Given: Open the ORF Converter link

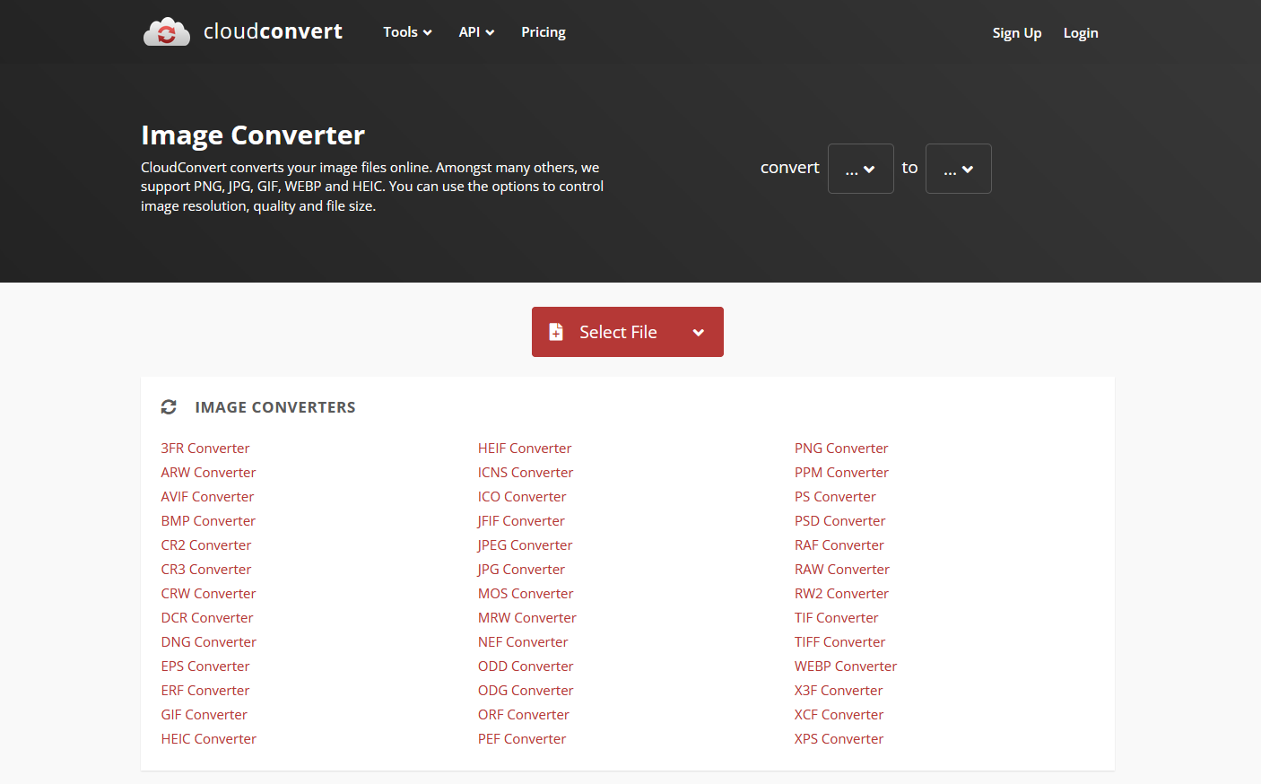Looking at the screenshot, I should 524,715.
